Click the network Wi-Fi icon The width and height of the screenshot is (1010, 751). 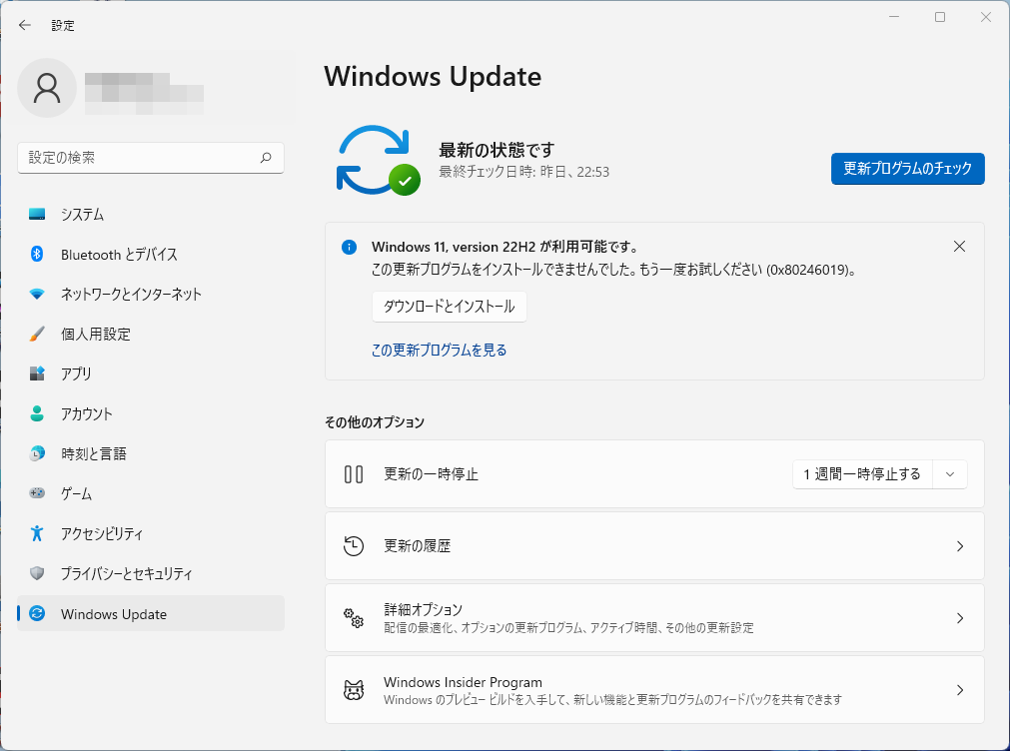pos(37,294)
